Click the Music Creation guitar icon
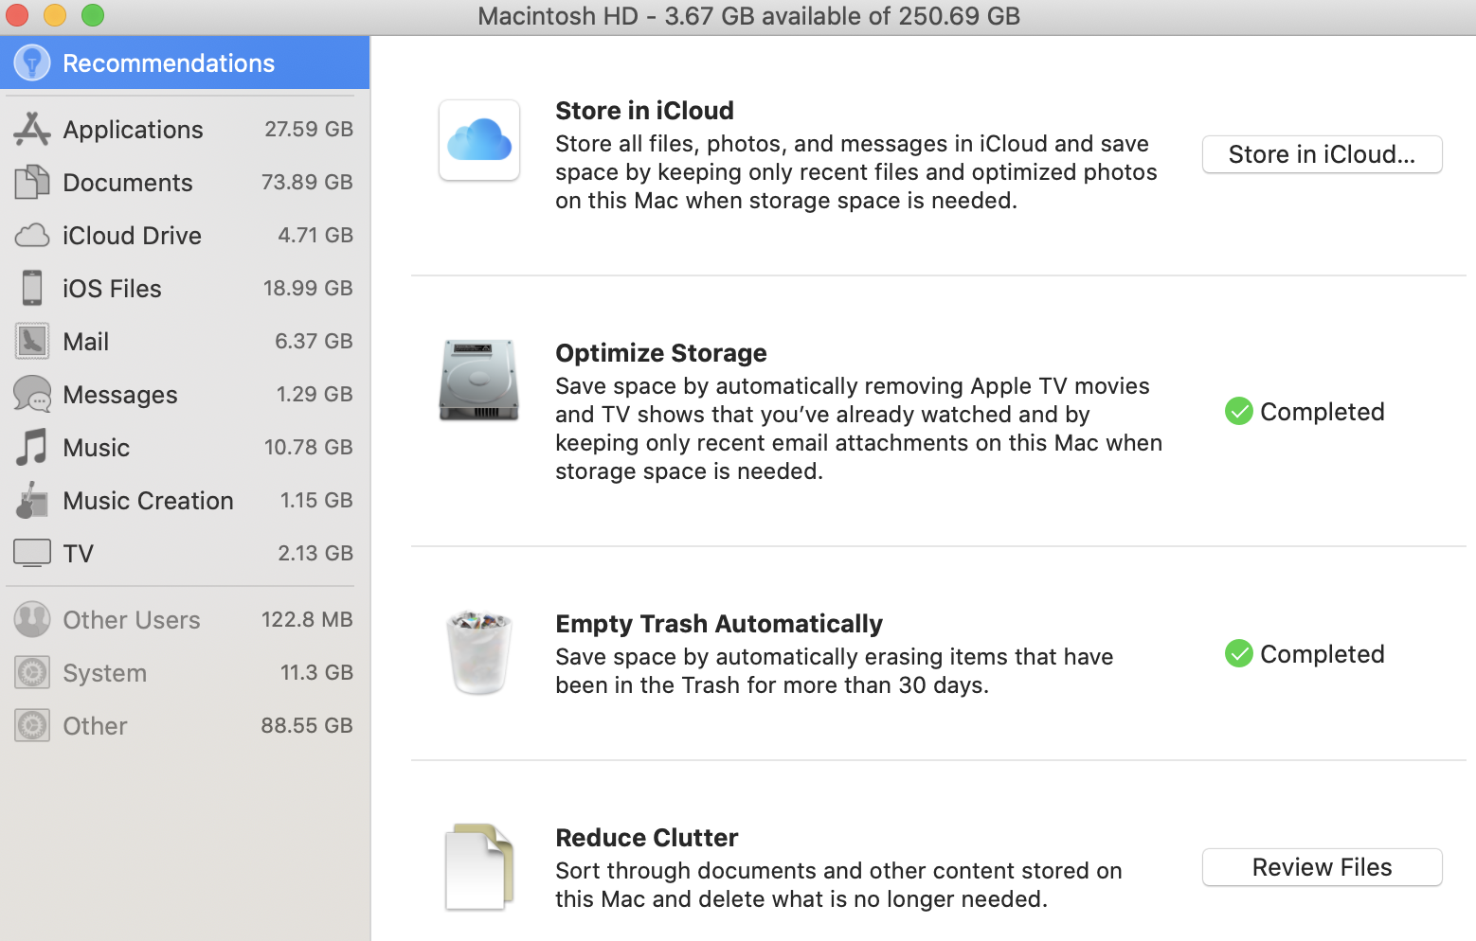 [32, 500]
